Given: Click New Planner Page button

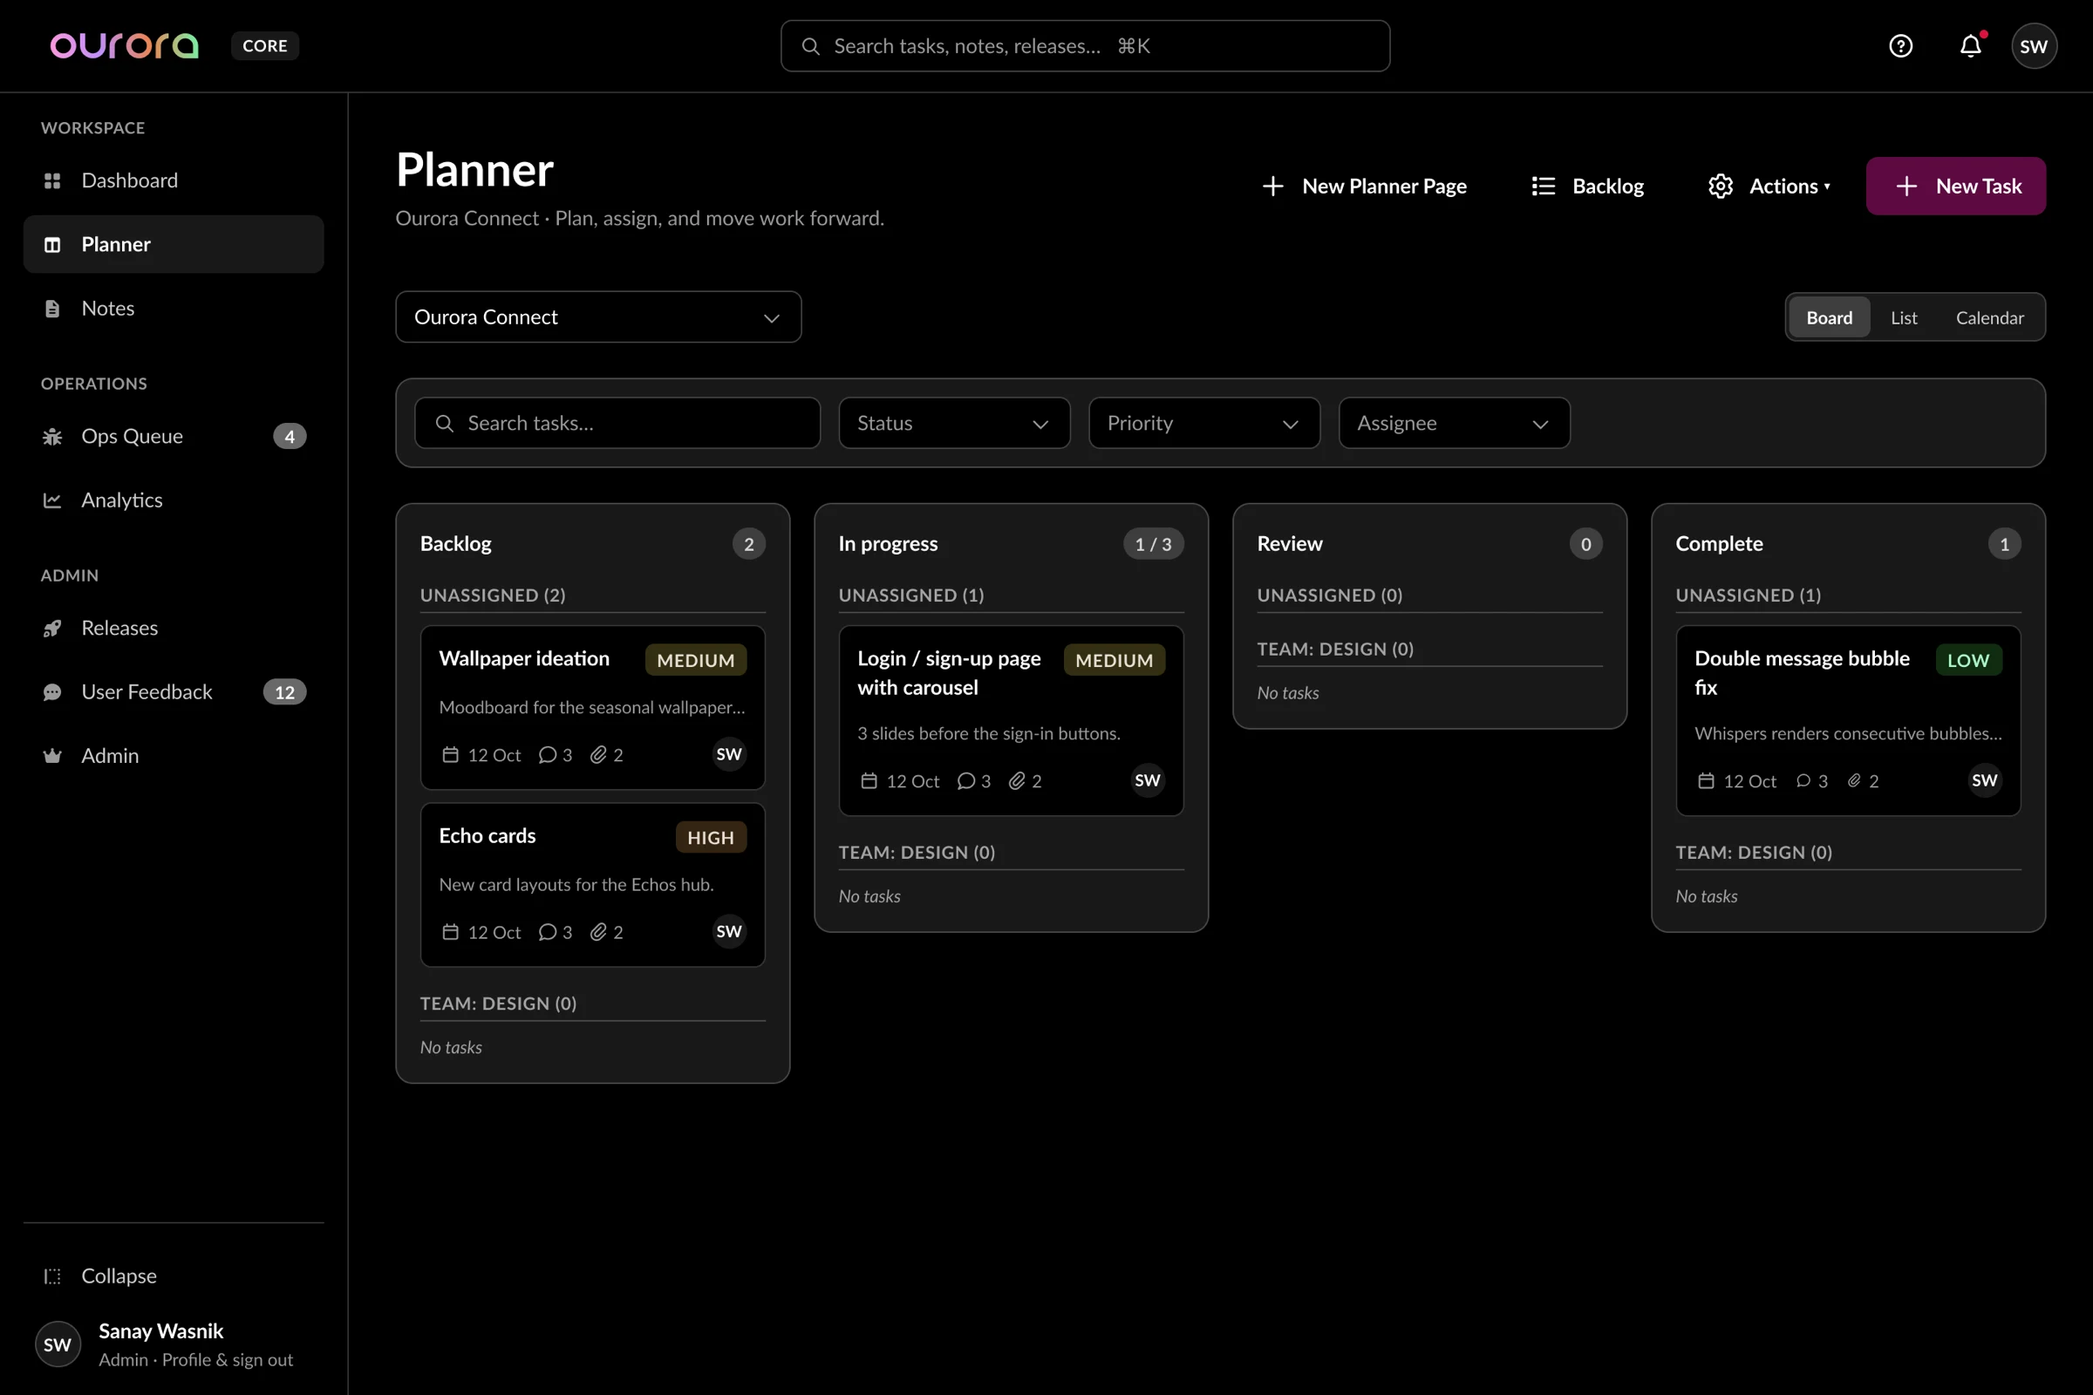Looking at the screenshot, I should point(1364,186).
